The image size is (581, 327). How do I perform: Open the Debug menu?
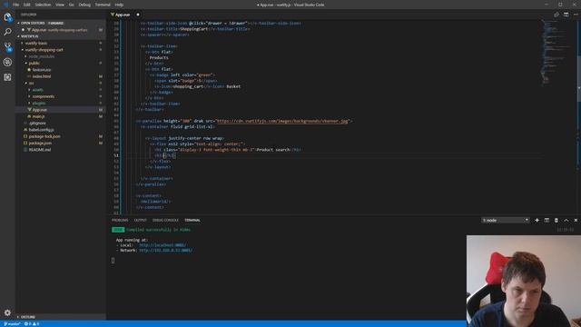click(84, 5)
